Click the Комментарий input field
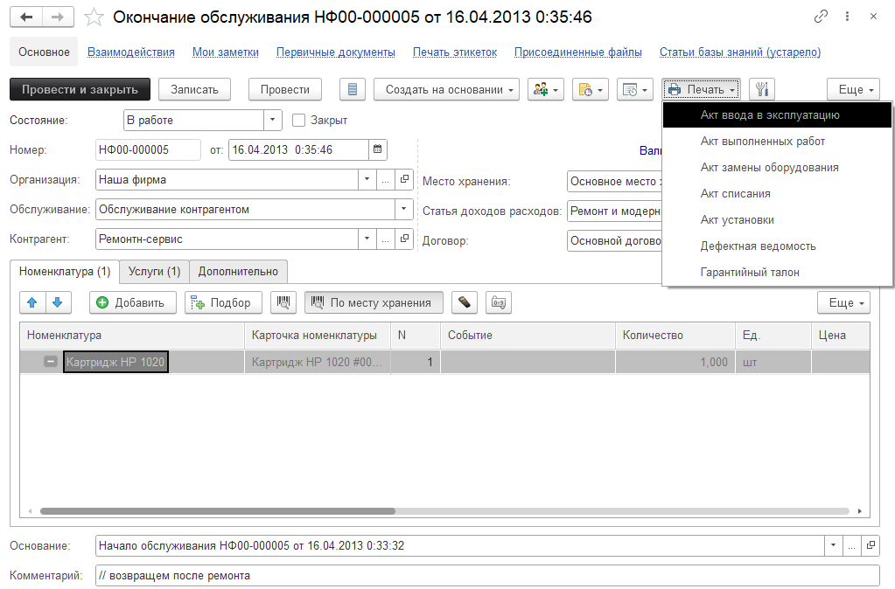 point(486,576)
